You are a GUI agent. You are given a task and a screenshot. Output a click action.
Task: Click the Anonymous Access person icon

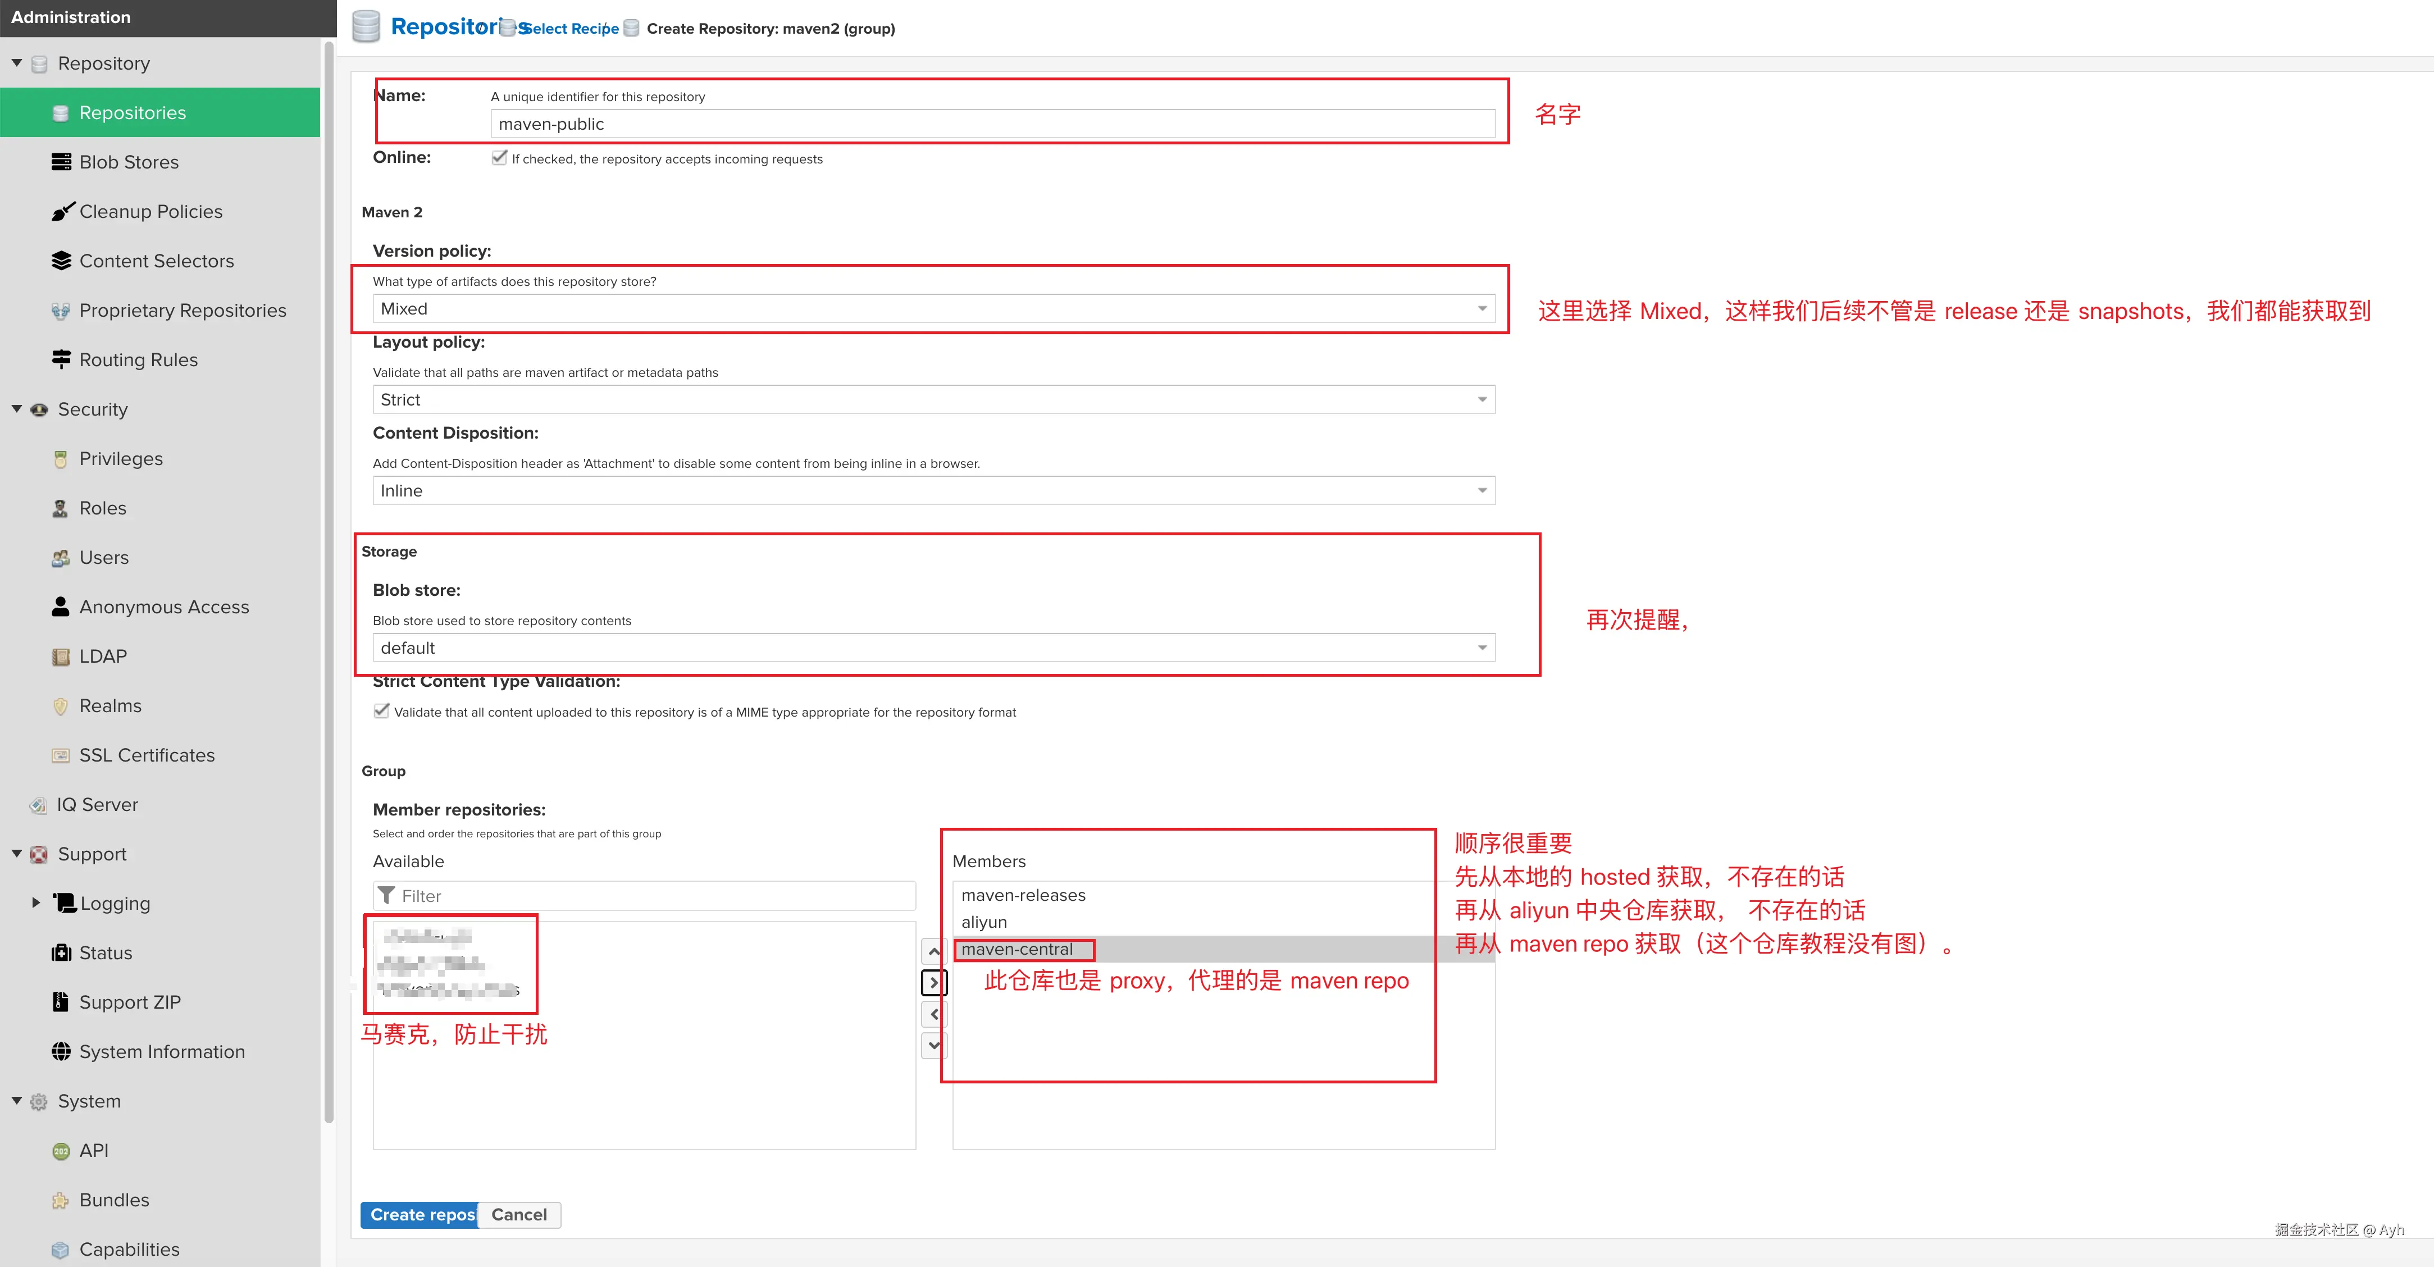click(x=61, y=607)
